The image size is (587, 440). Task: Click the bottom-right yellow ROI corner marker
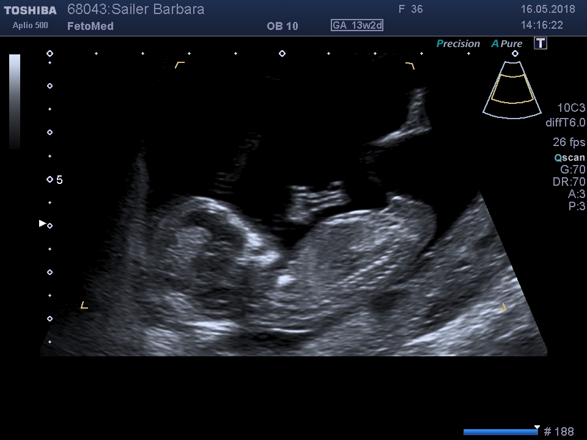(x=503, y=307)
